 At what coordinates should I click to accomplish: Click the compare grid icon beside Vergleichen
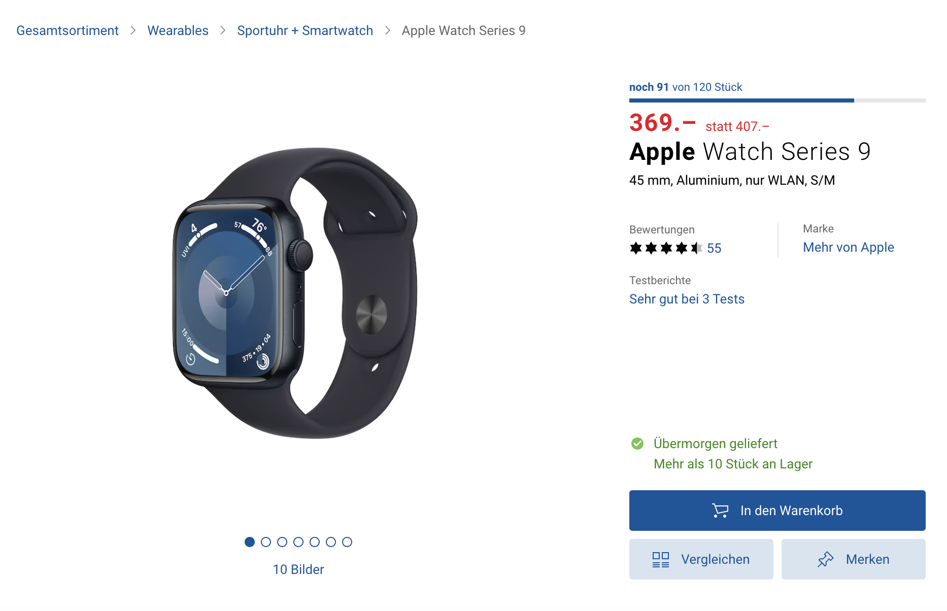click(x=661, y=560)
